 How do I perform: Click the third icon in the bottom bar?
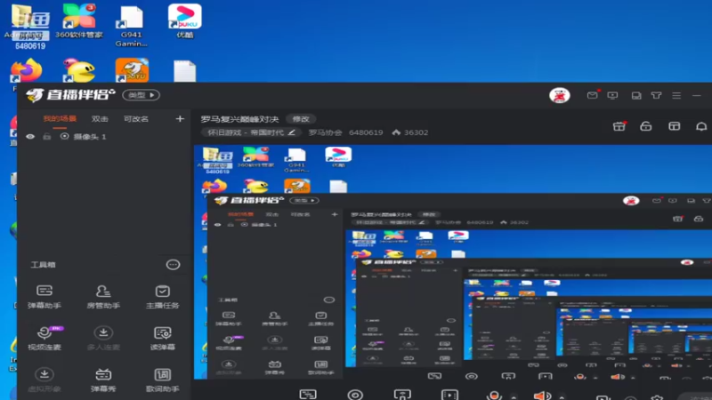click(402, 395)
